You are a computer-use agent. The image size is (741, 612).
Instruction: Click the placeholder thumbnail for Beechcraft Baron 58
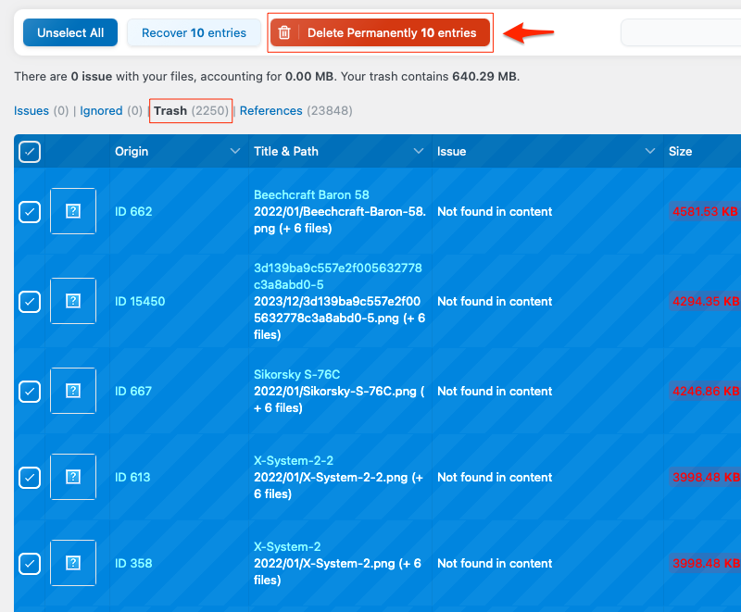coord(73,211)
